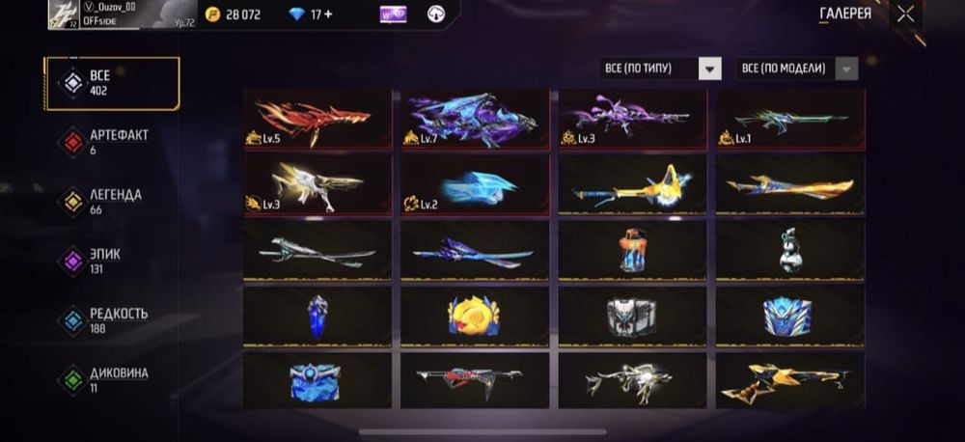
Task: Tap the blue diamond currency icon
Action: [x=296, y=14]
